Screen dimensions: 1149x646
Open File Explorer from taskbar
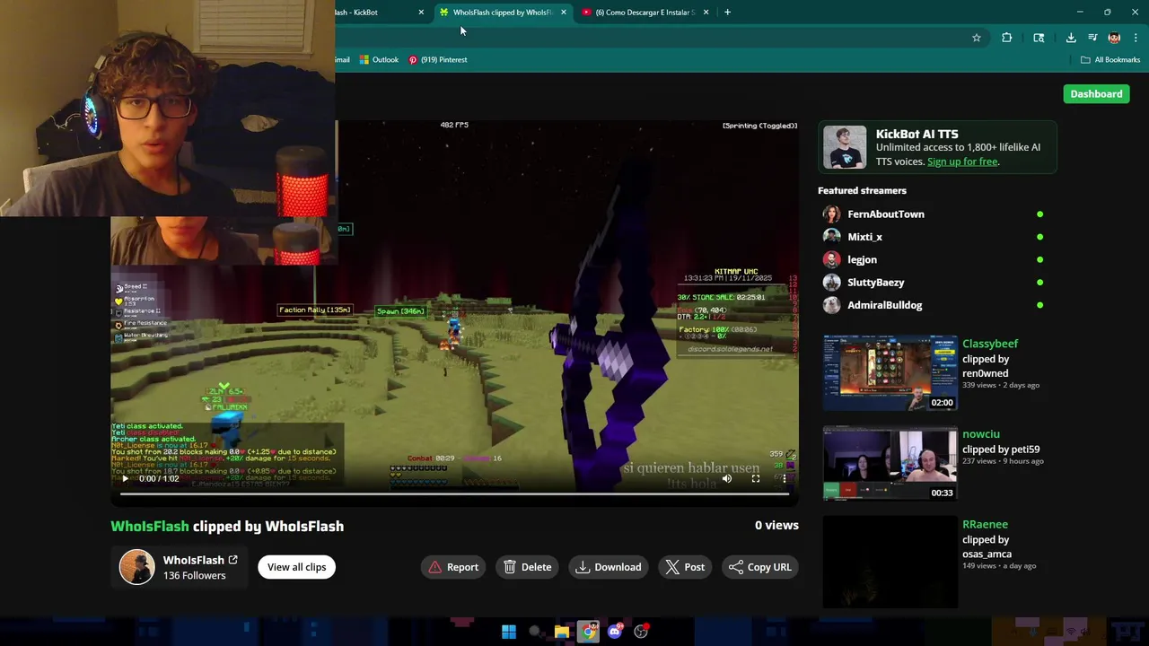(562, 632)
